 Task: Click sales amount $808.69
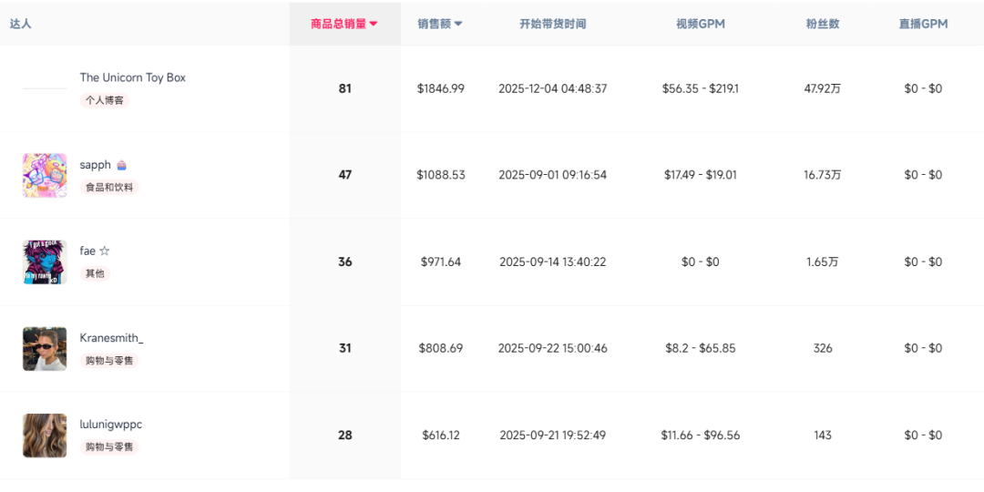pos(441,348)
